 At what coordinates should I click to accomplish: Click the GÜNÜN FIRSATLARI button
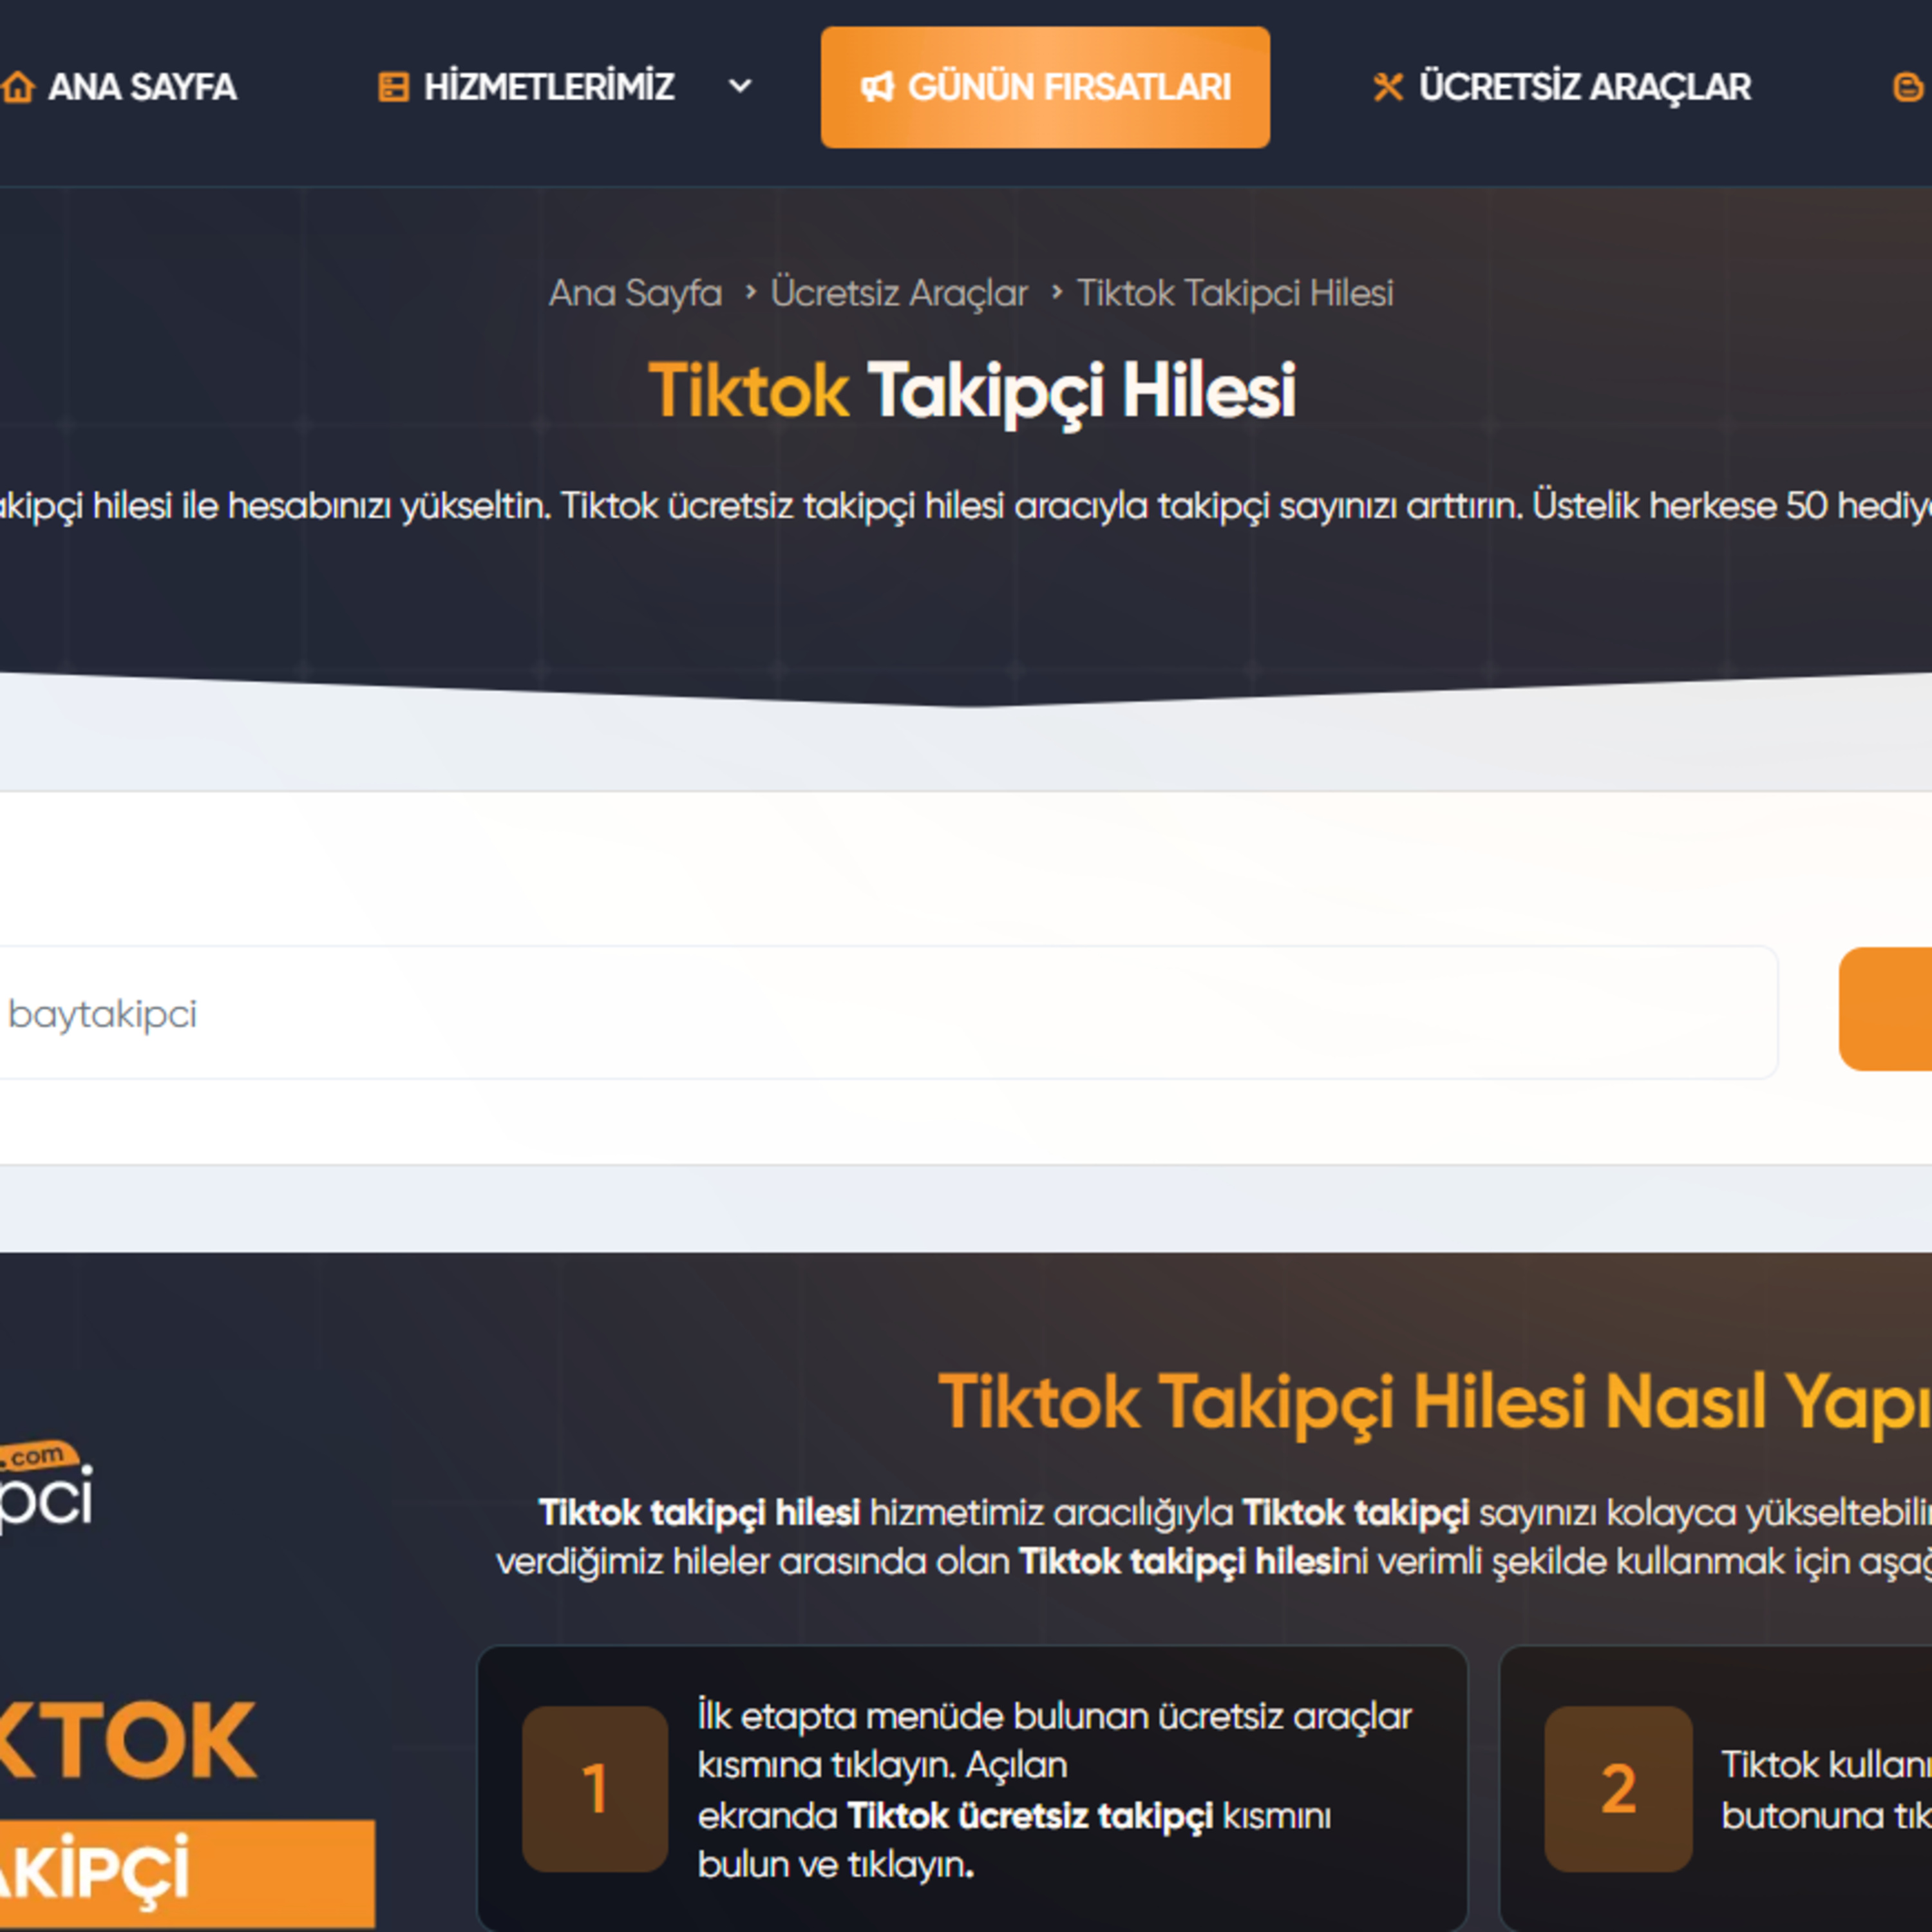click(x=1045, y=87)
